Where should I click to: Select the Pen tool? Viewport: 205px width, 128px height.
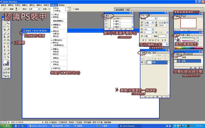[x=5, y=50]
